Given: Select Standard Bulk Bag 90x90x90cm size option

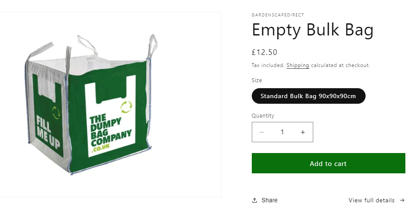Looking at the screenshot, I should tap(308, 96).
